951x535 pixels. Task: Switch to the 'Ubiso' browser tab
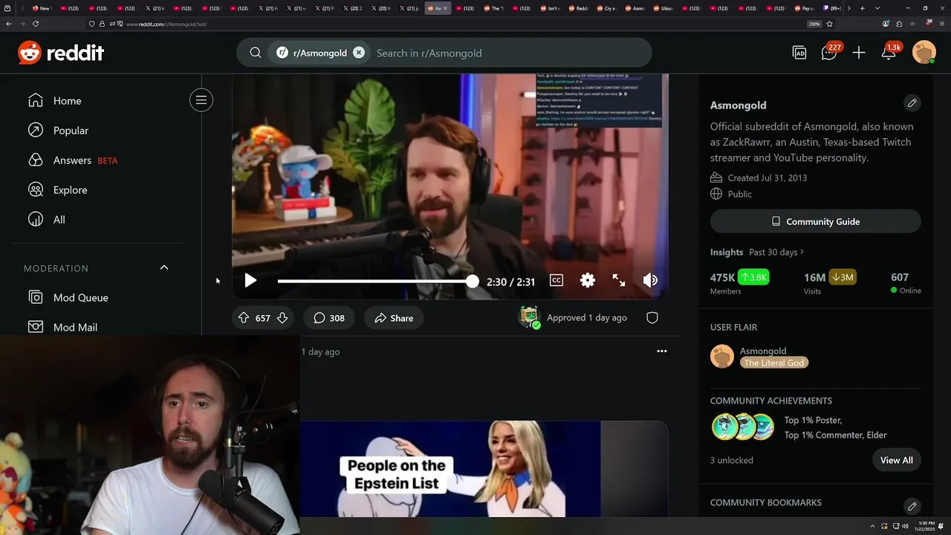pyautogui.click(x=663, y=8)
